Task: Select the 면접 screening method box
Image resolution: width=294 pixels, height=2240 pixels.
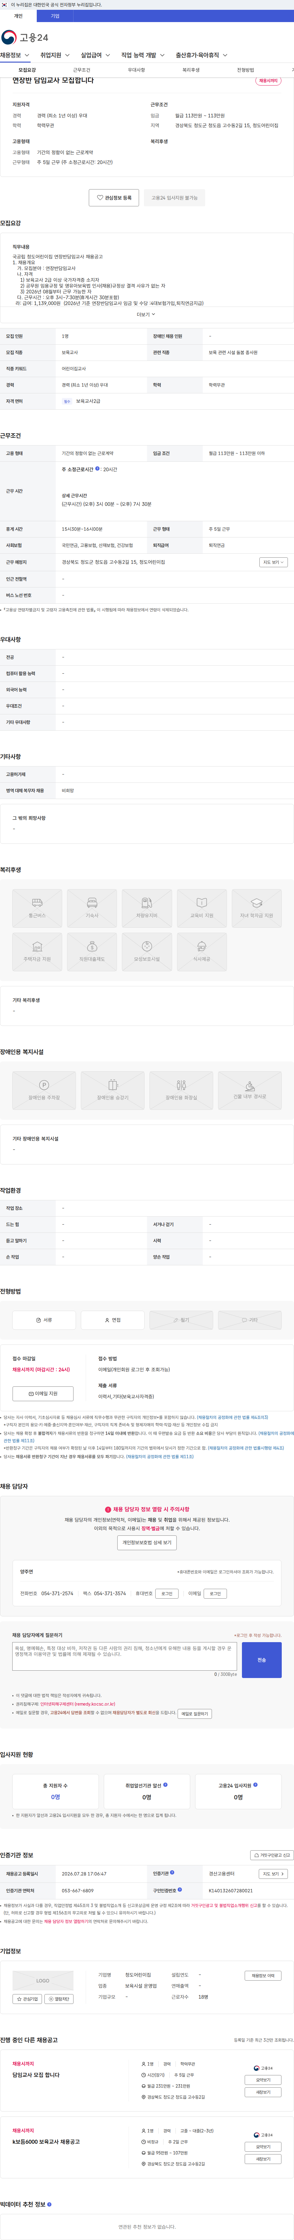Action: [113, 1320]
